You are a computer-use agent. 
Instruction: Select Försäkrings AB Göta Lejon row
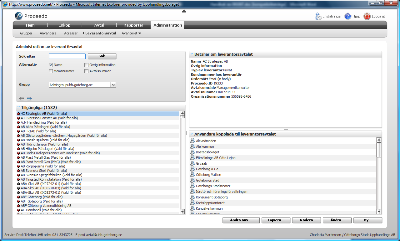tap(283, 158)
